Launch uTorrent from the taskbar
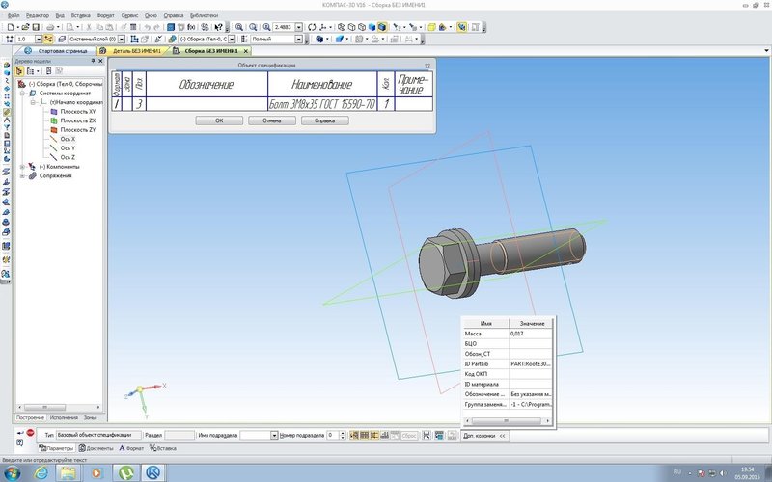772x482 pixels. tap(126, 473)
